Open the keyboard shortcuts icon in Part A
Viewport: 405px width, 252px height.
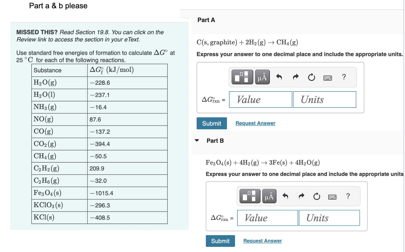tap(328, 78)
